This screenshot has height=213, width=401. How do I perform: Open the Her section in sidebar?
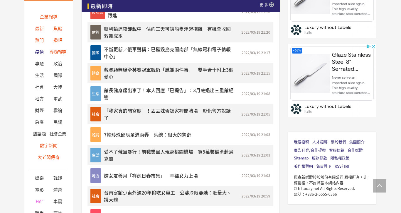coord(39,202)
